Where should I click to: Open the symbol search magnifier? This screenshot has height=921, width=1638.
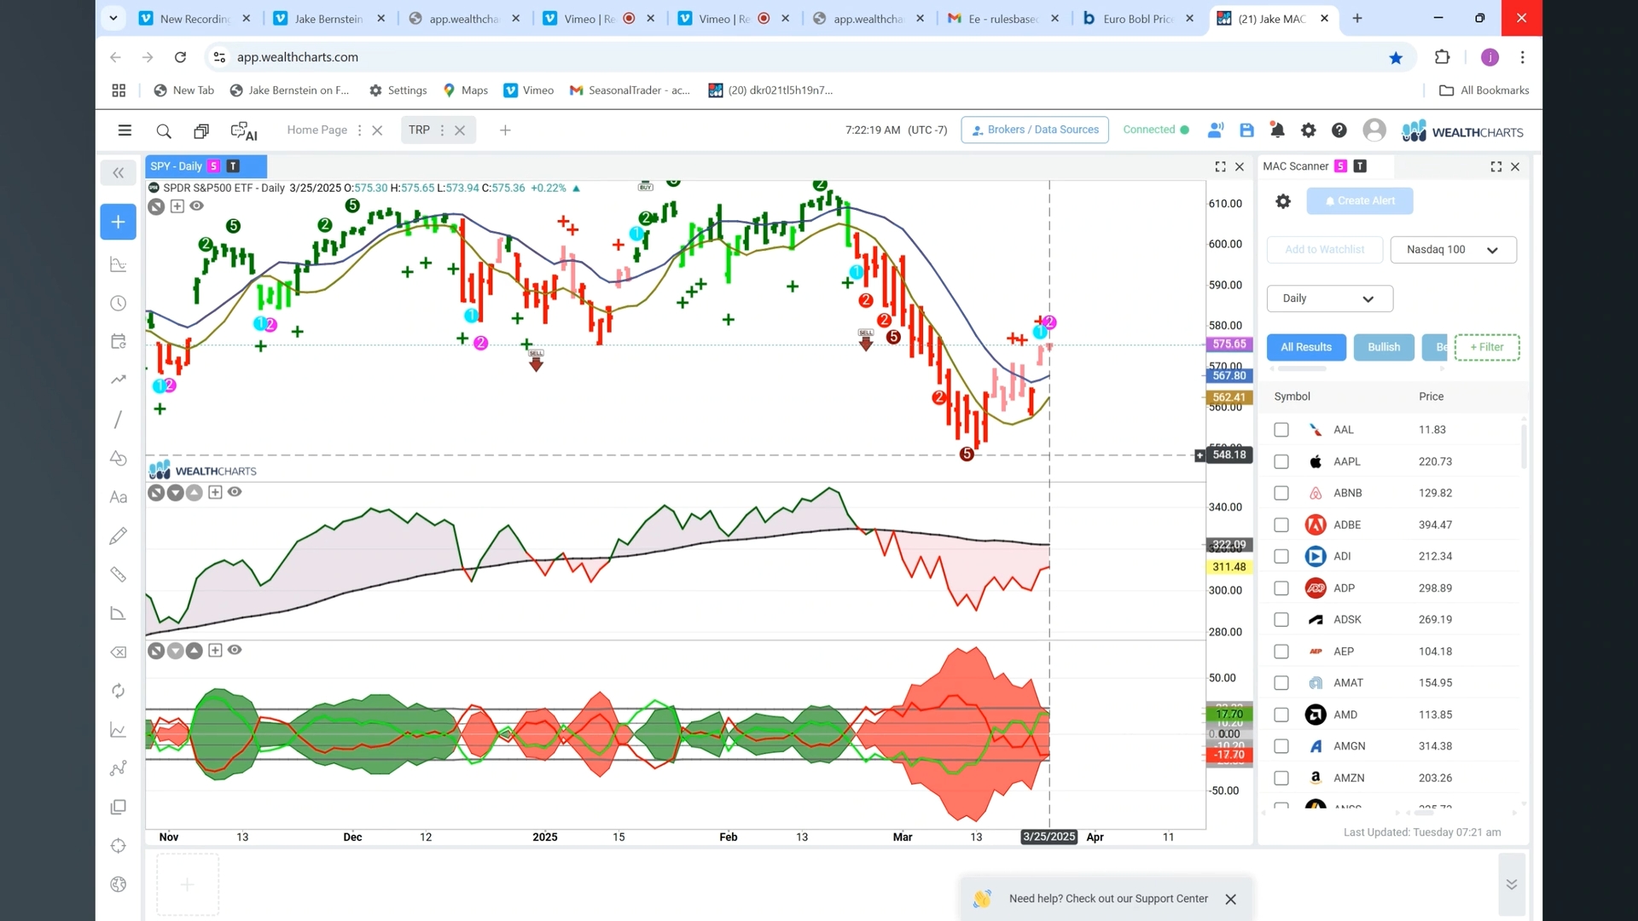tap(164, 130)
